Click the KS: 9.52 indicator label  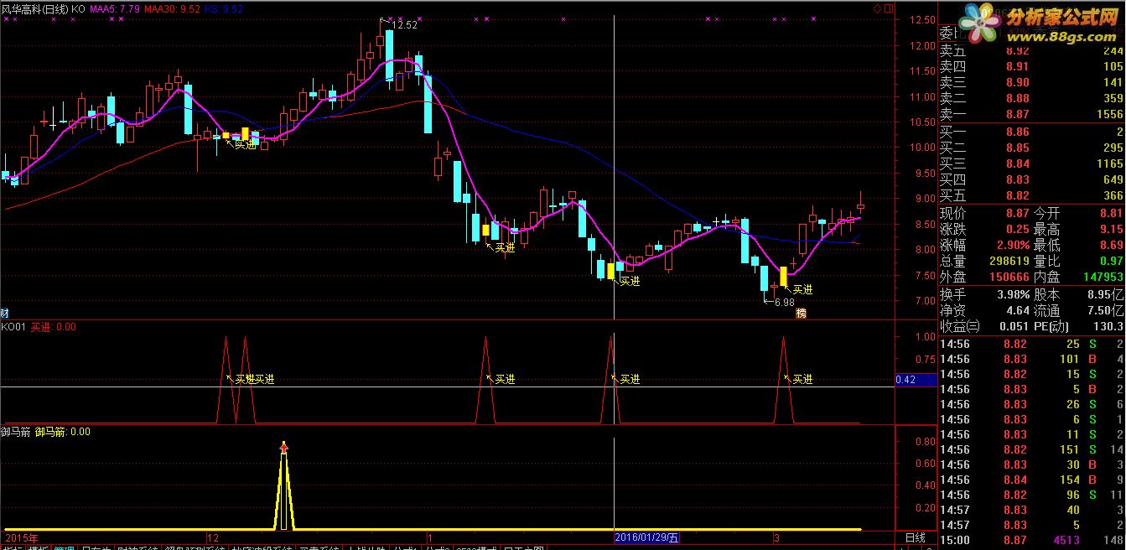click(x=224, y=8)
